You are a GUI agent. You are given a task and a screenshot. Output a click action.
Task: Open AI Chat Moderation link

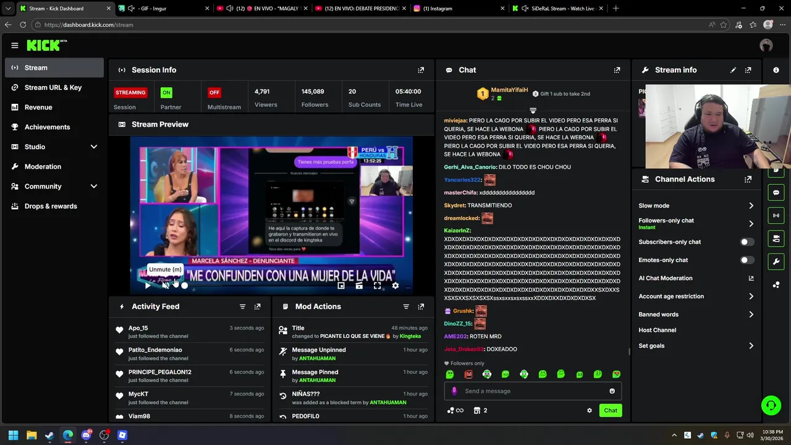coord(696,279)
